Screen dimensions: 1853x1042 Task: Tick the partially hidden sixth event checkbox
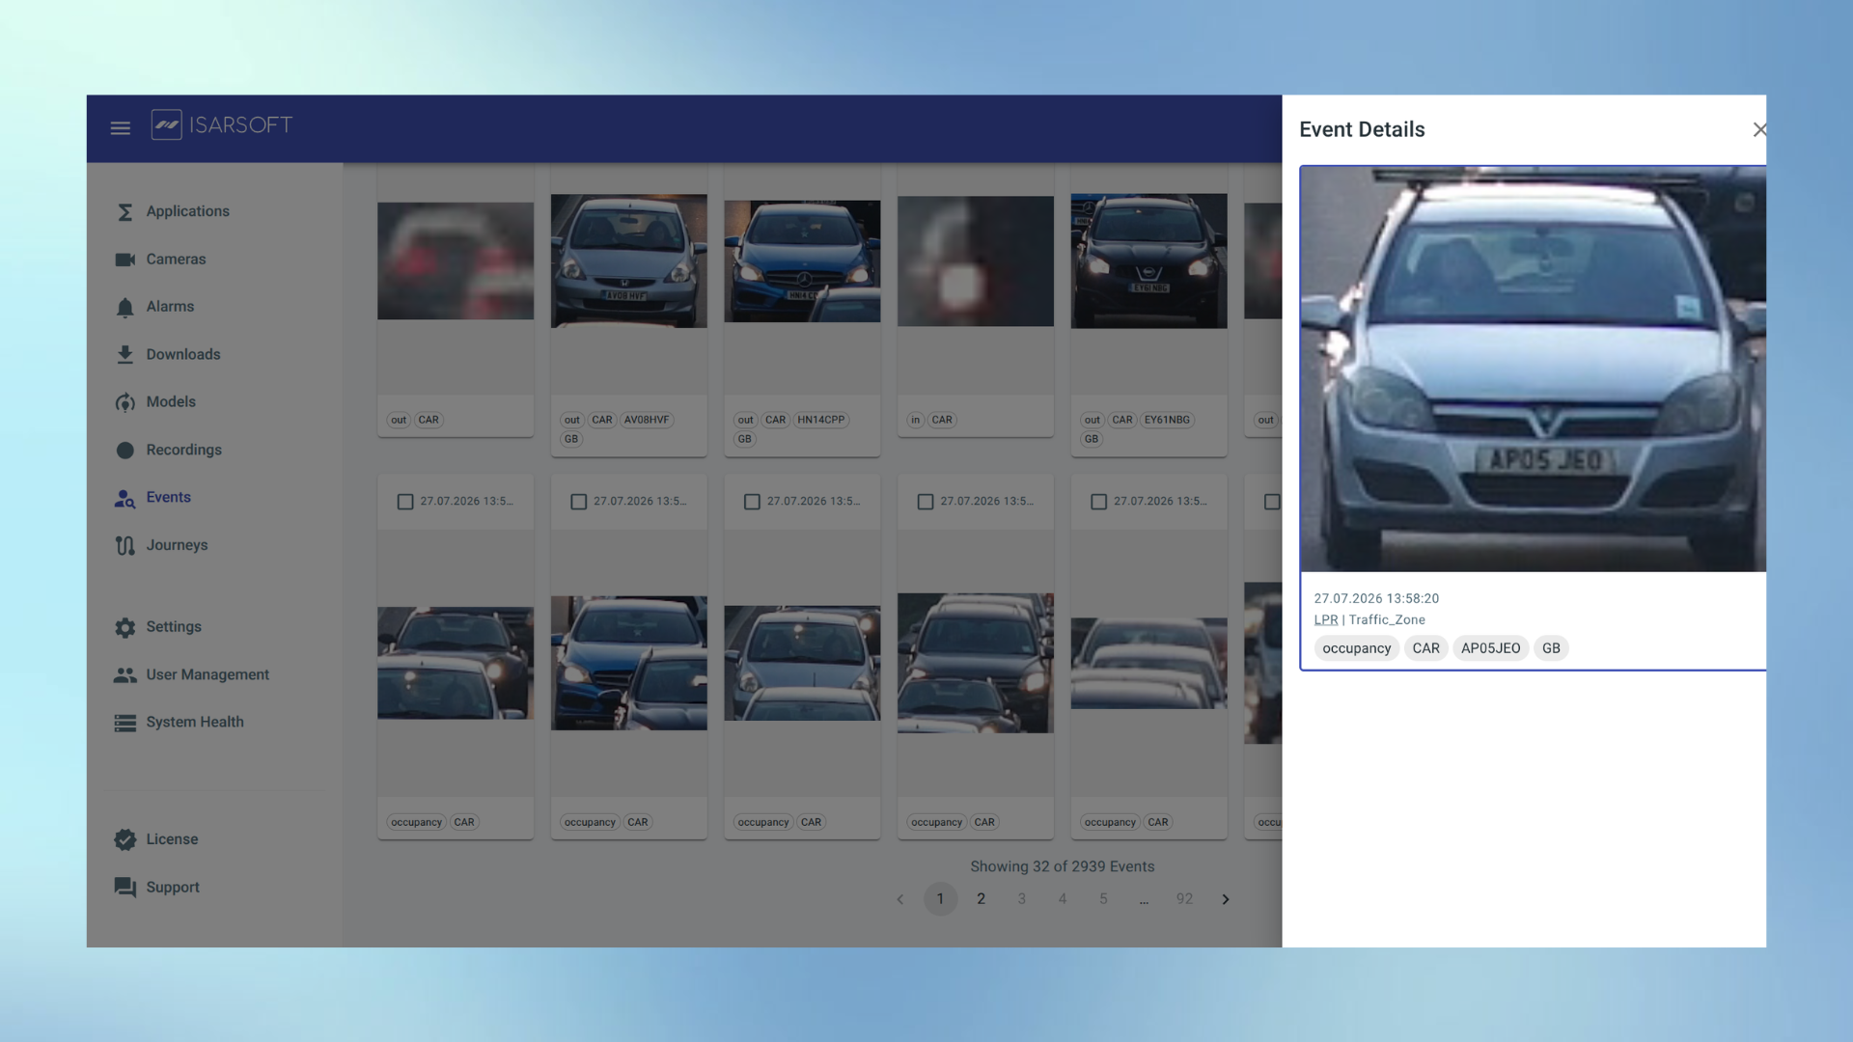1272,502
